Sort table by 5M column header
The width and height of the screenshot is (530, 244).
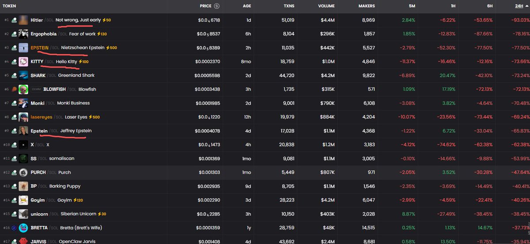pos(413,6)
